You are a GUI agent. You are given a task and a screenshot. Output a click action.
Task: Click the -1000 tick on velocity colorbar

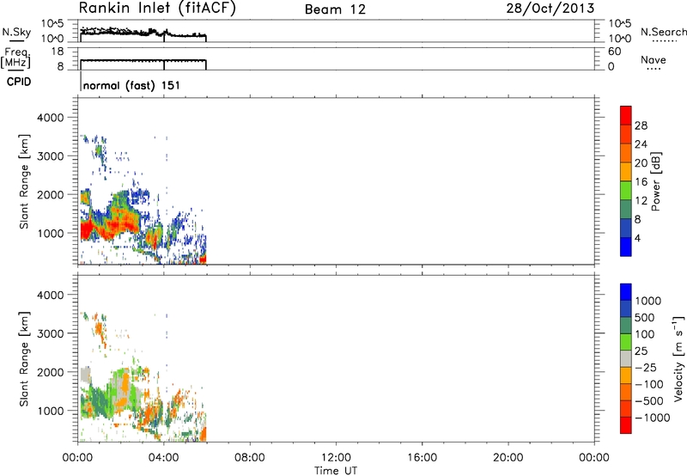click(x=652, y=418)
